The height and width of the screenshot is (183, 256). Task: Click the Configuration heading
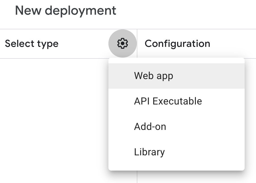177,44
